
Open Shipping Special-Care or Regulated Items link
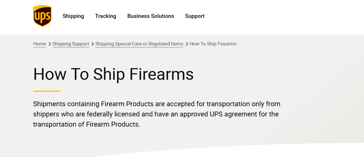pos(139,44)
